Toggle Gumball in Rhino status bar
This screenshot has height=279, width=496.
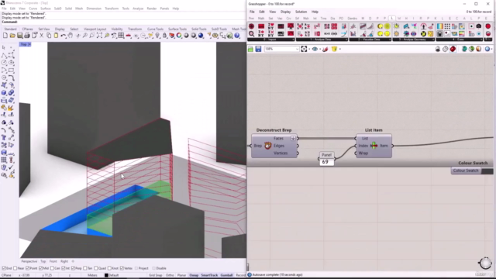(226, 275)
